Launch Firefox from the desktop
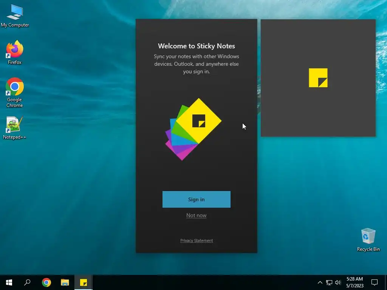 [15, 52]
